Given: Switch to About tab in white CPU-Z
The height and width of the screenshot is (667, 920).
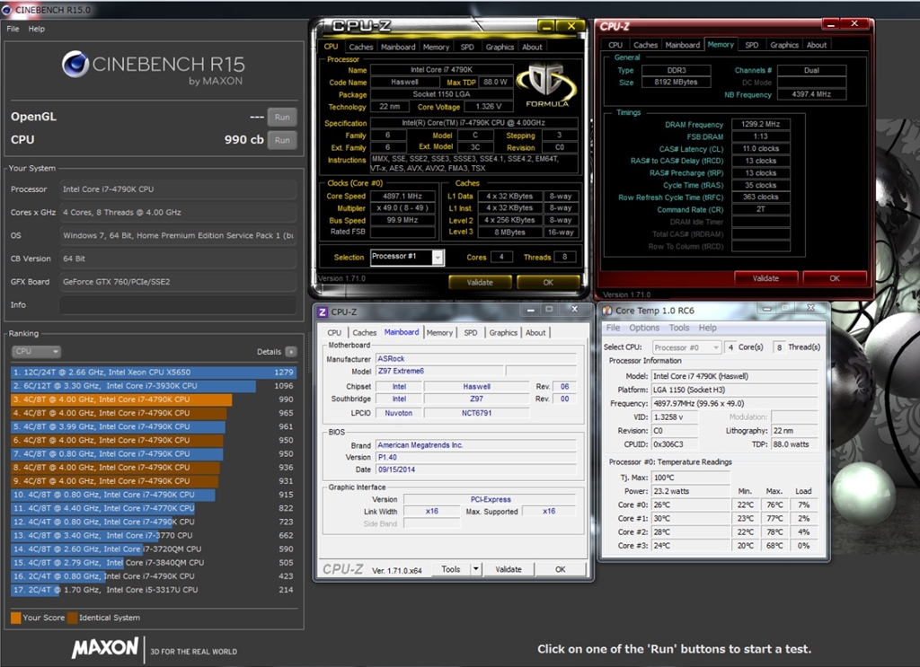Looking at the screenshot, I should coord(535,332).
